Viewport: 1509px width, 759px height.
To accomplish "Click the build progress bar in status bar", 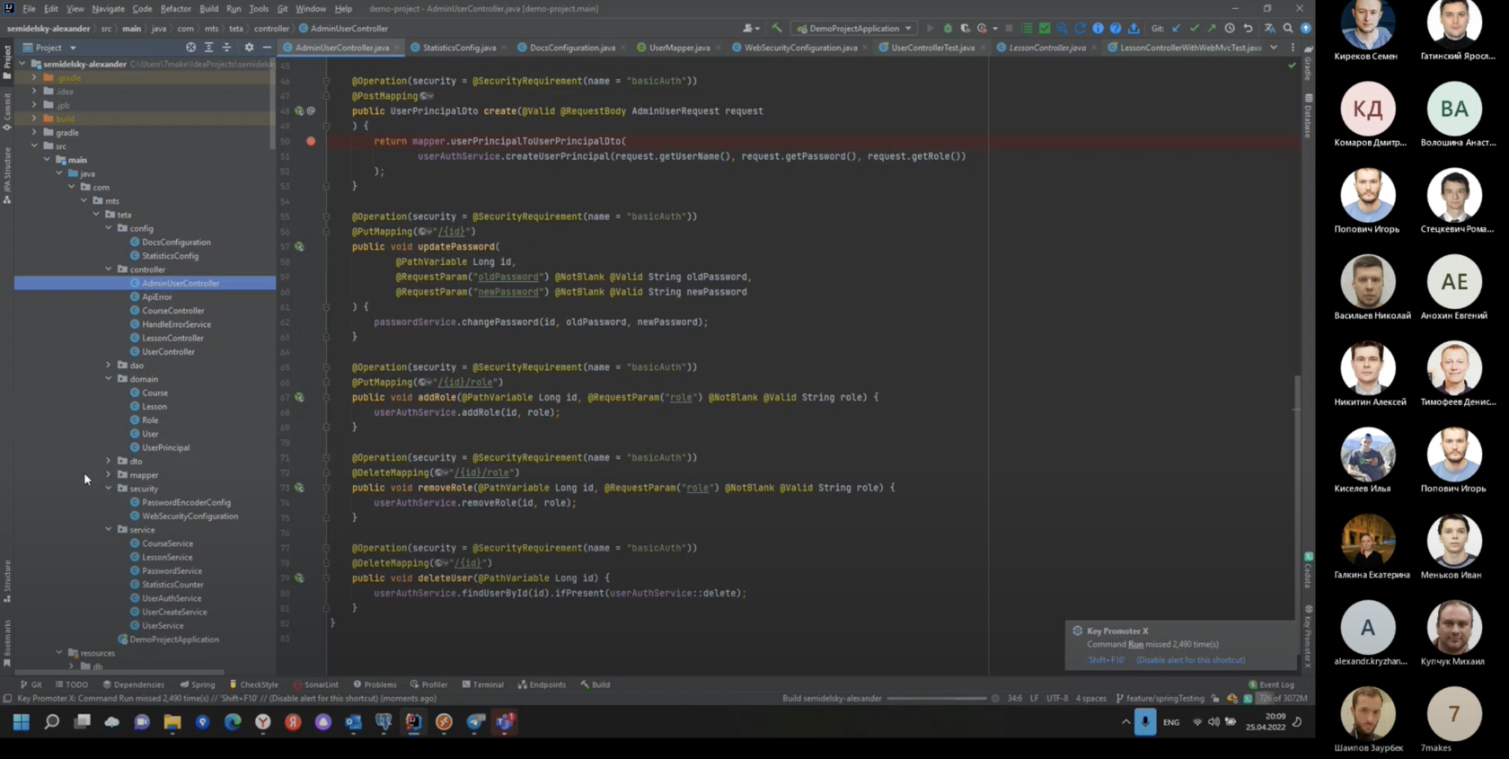I will pyautogui.click(x=937, y=699).
